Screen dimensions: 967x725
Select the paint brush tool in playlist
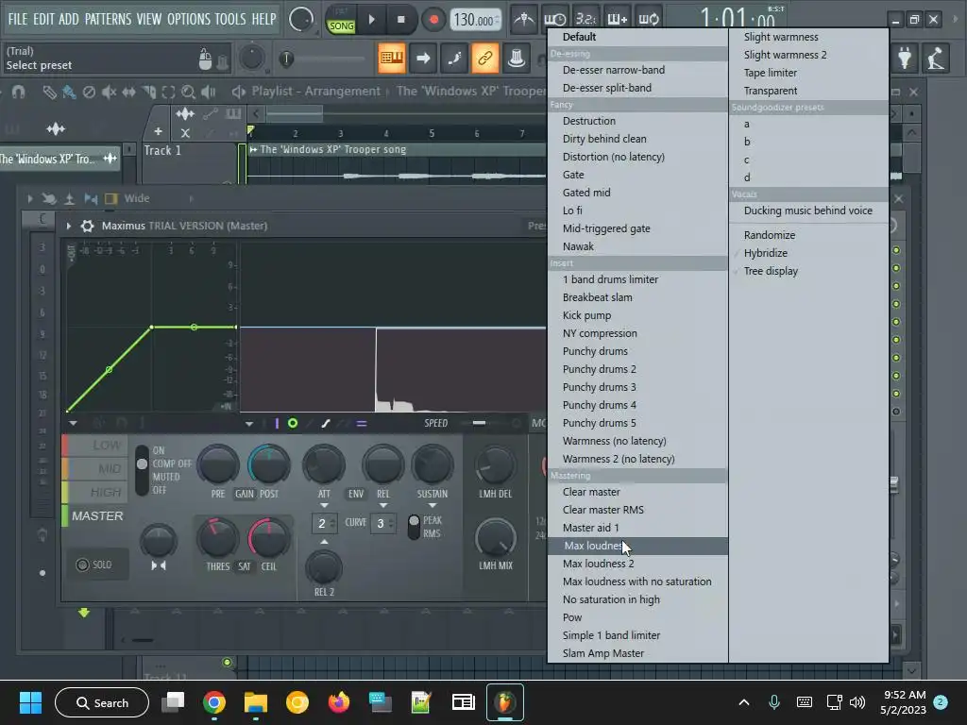pos(69,93)
